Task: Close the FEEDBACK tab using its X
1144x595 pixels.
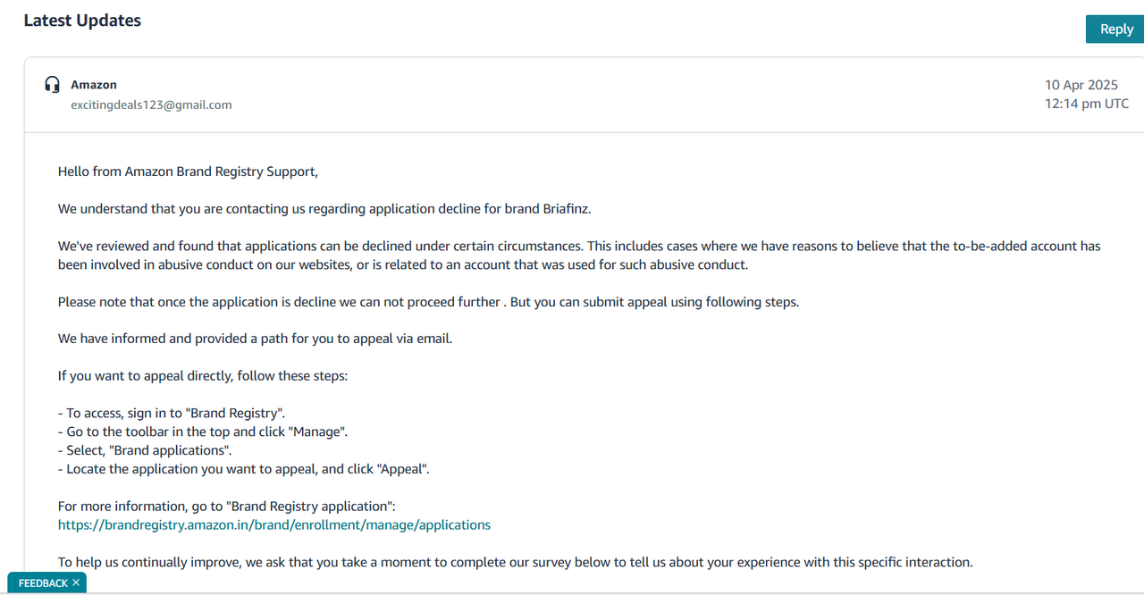Action: (x=76, y=582)
